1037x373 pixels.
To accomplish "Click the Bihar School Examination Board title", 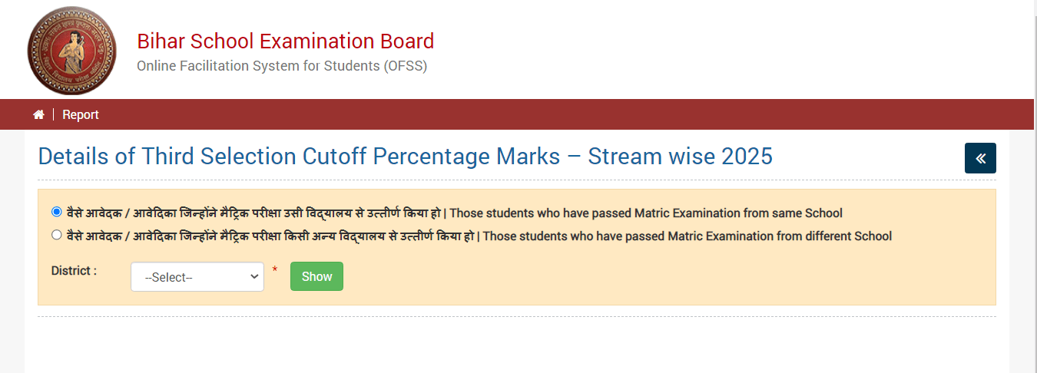I will (x=285, y=41).
